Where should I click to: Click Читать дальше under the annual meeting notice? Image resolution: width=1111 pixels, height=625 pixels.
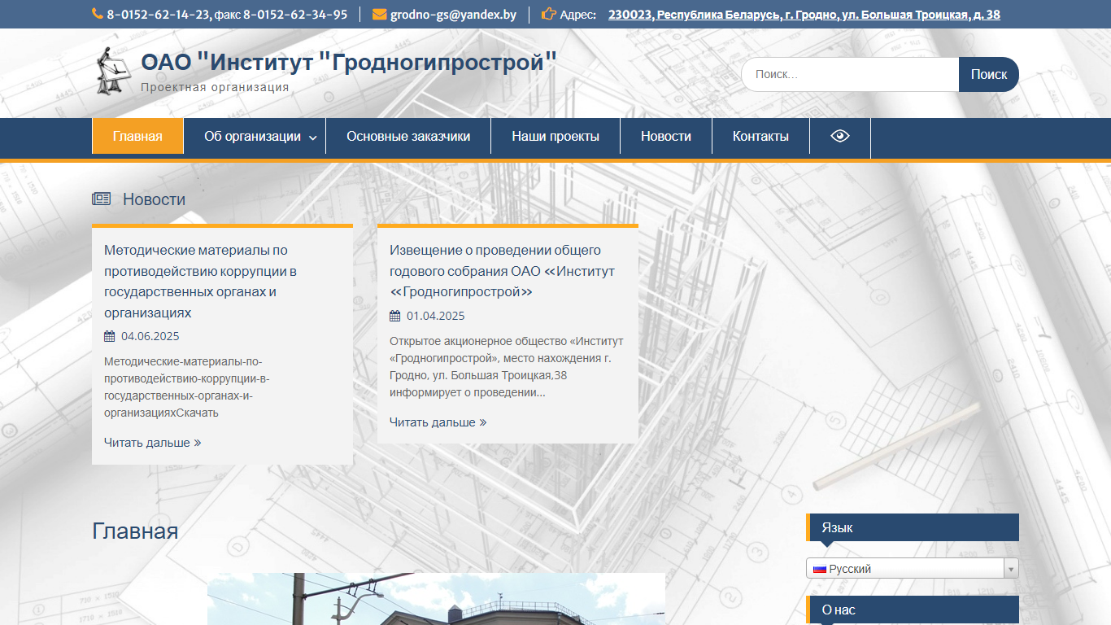tap(438, 422)
